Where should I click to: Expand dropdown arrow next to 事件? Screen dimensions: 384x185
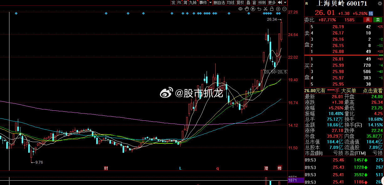(210, 3)
